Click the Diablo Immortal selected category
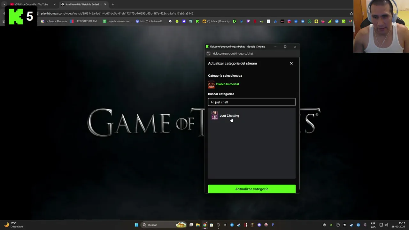Screen dimensions: 409x230 [228, 84]
